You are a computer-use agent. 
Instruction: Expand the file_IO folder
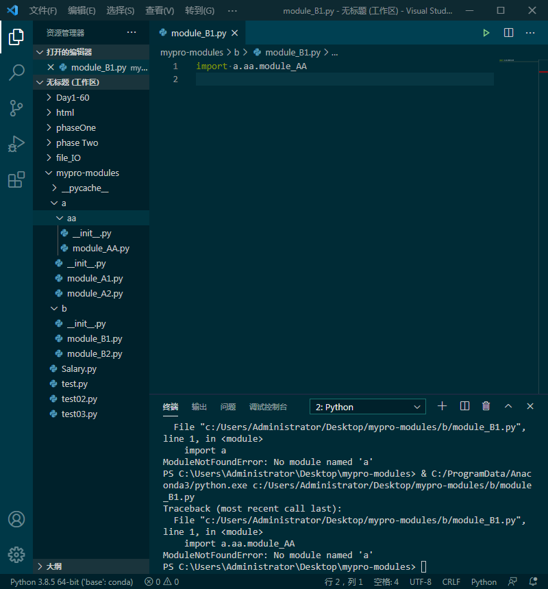tap(91, 158)
